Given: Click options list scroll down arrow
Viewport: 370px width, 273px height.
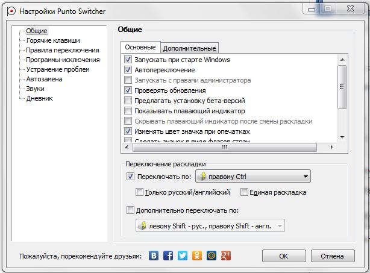Looking at the screenshot, I should click(x=342, y=137).
